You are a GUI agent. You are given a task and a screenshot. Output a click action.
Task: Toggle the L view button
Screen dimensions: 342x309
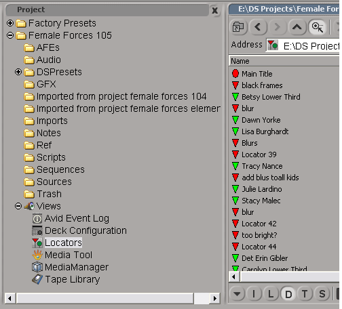click(271, 294)
